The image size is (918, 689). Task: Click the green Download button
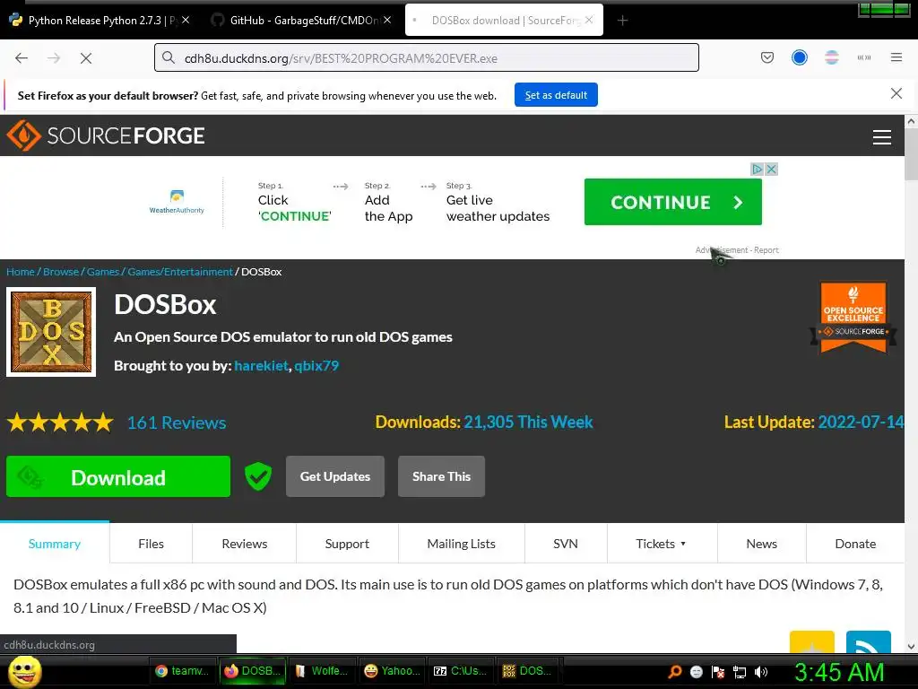[118, 477]
